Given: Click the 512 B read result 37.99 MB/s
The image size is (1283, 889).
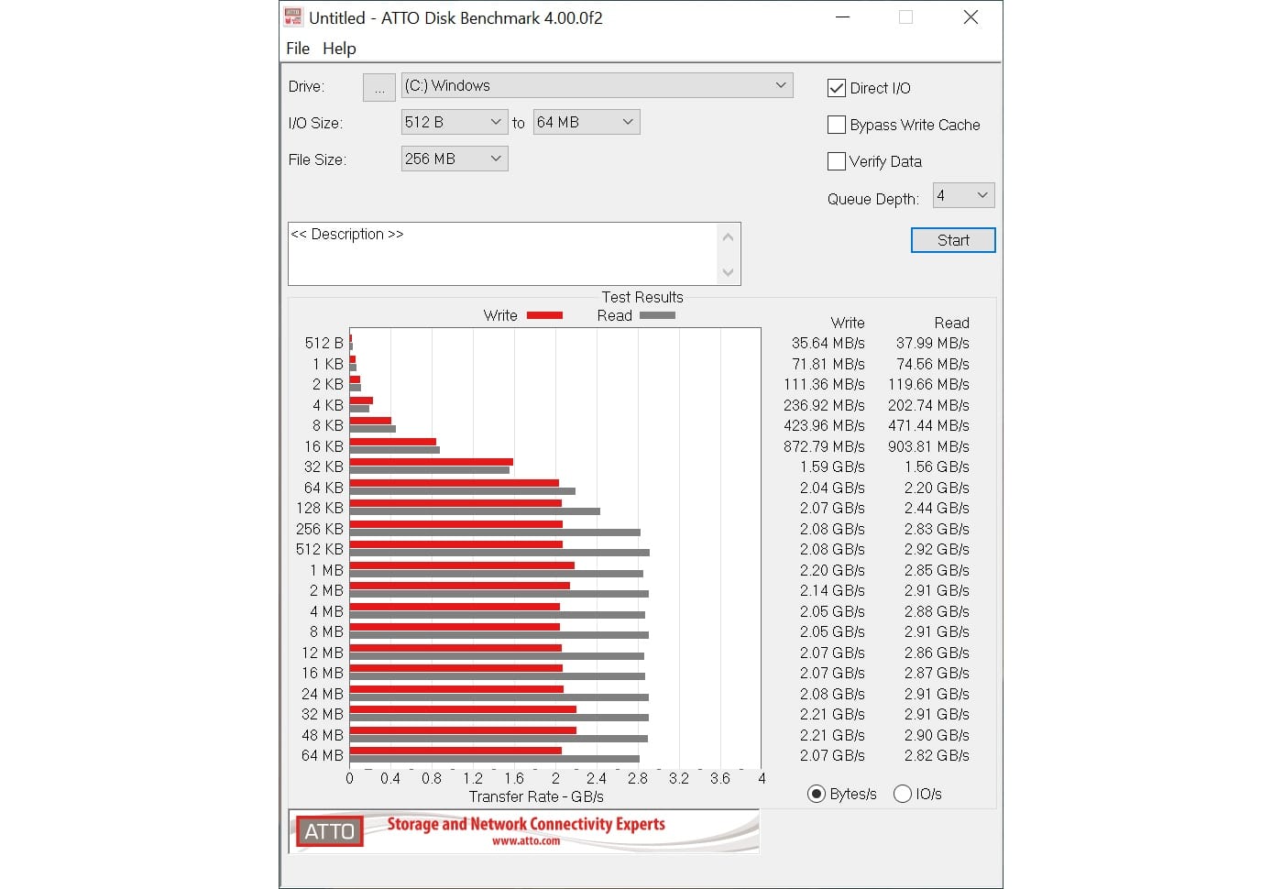Looking at the screenshot, I should [932, 343].
